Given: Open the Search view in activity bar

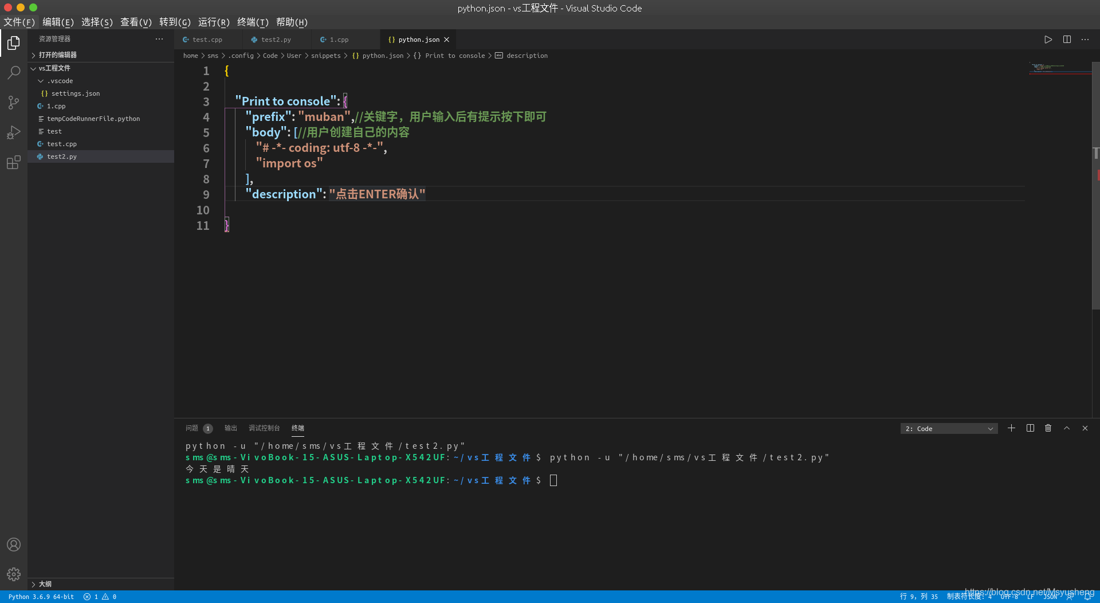Looking at the screenshot, I should (14, 73).
